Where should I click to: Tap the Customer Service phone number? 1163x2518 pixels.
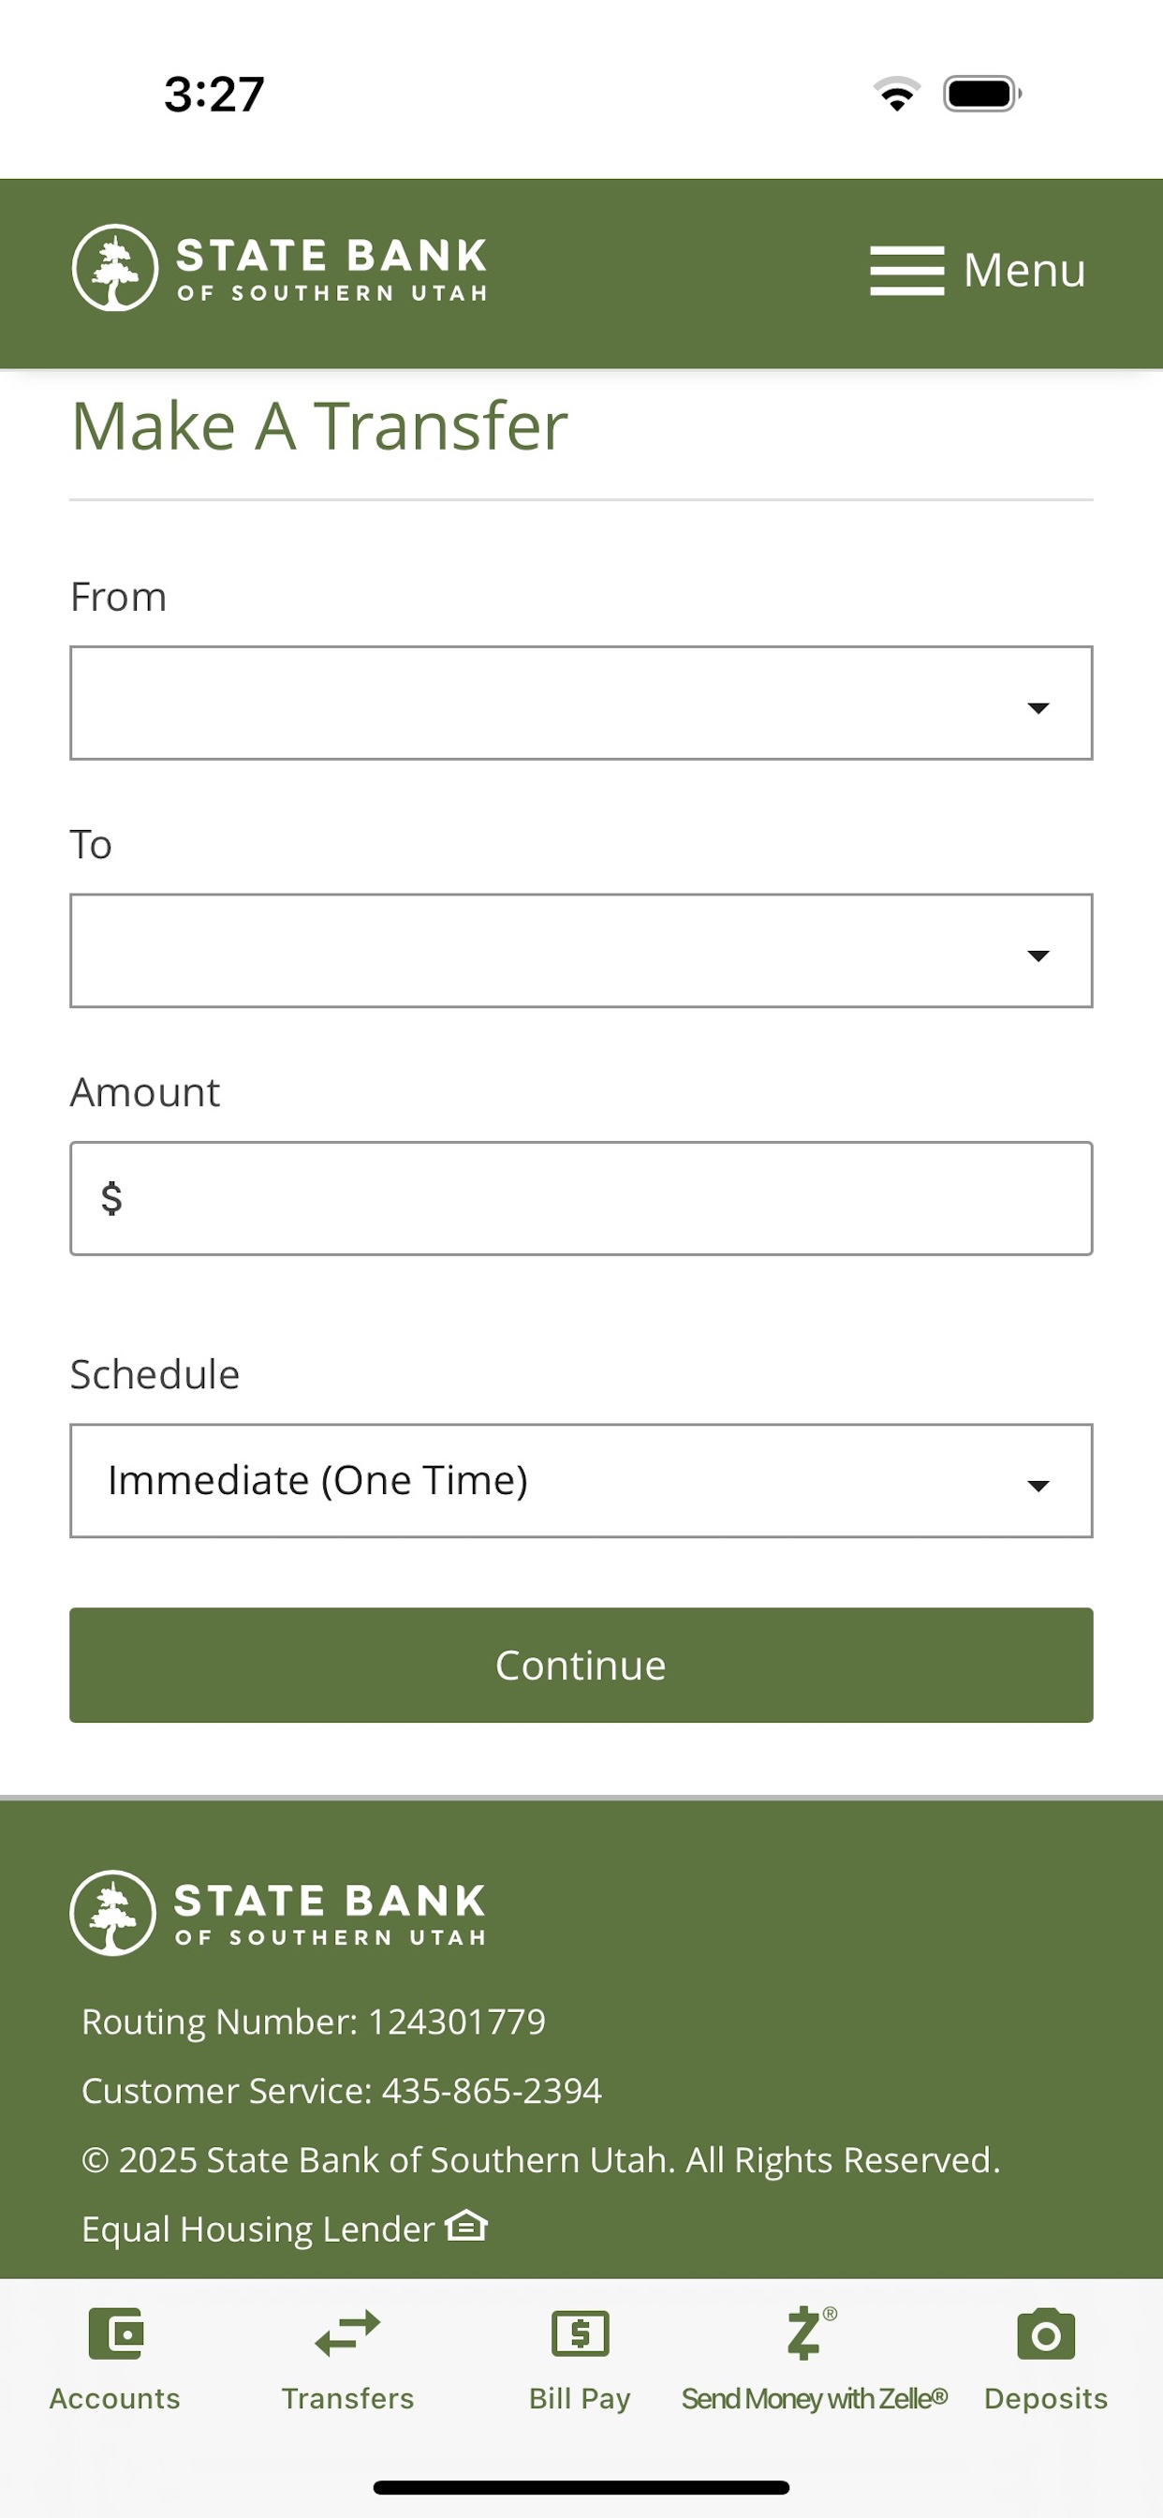point(492,2090)
